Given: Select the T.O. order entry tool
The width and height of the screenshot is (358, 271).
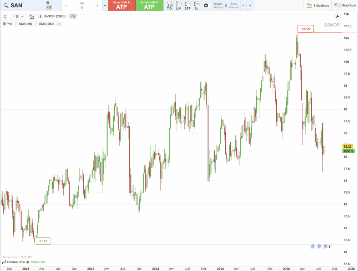Looking at the screenshot, I should click(x=170, y=6).
